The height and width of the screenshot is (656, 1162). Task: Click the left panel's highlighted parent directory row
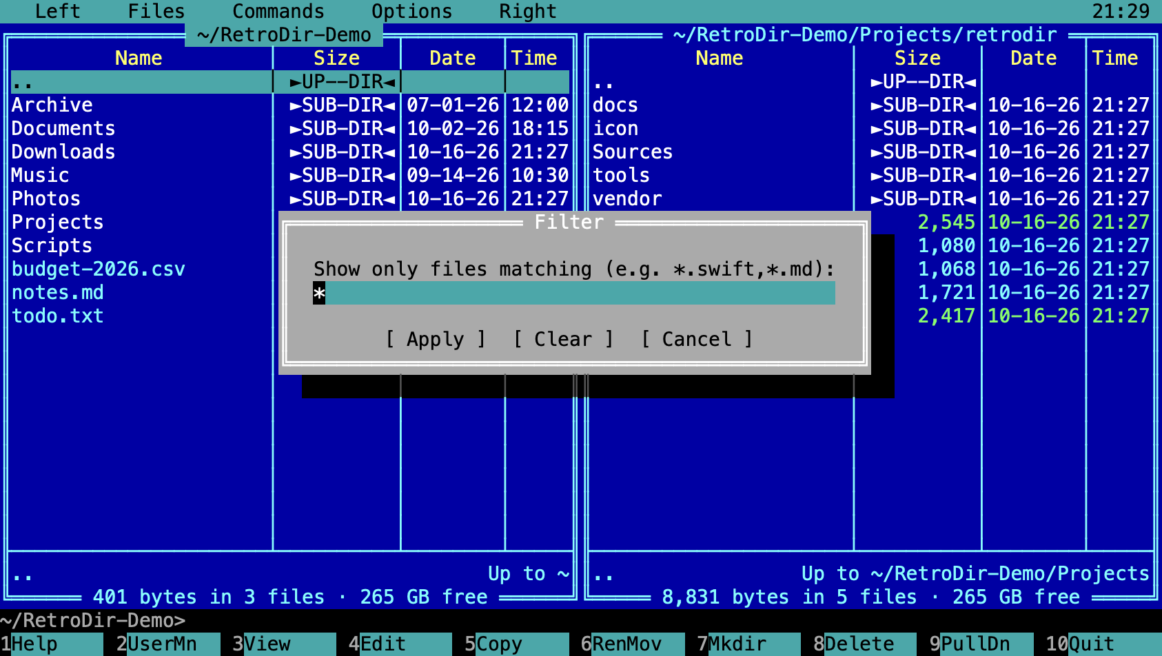290,82
